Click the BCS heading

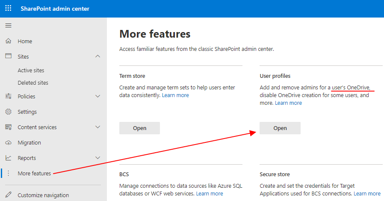pyautogui.click(x=124, y=174)
